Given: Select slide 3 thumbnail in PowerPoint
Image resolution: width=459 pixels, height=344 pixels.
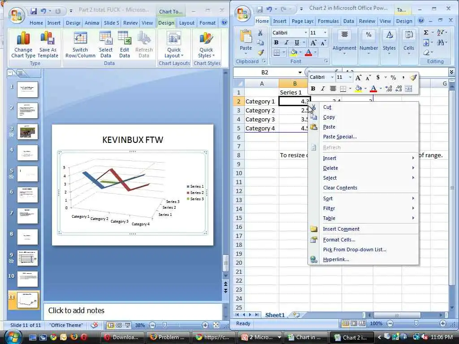Looking at the screenshot, I should [27, 131].
